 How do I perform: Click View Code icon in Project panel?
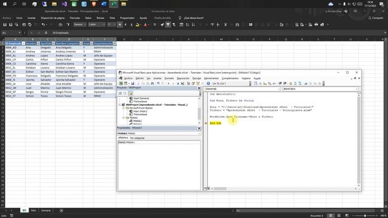point(120,93)
